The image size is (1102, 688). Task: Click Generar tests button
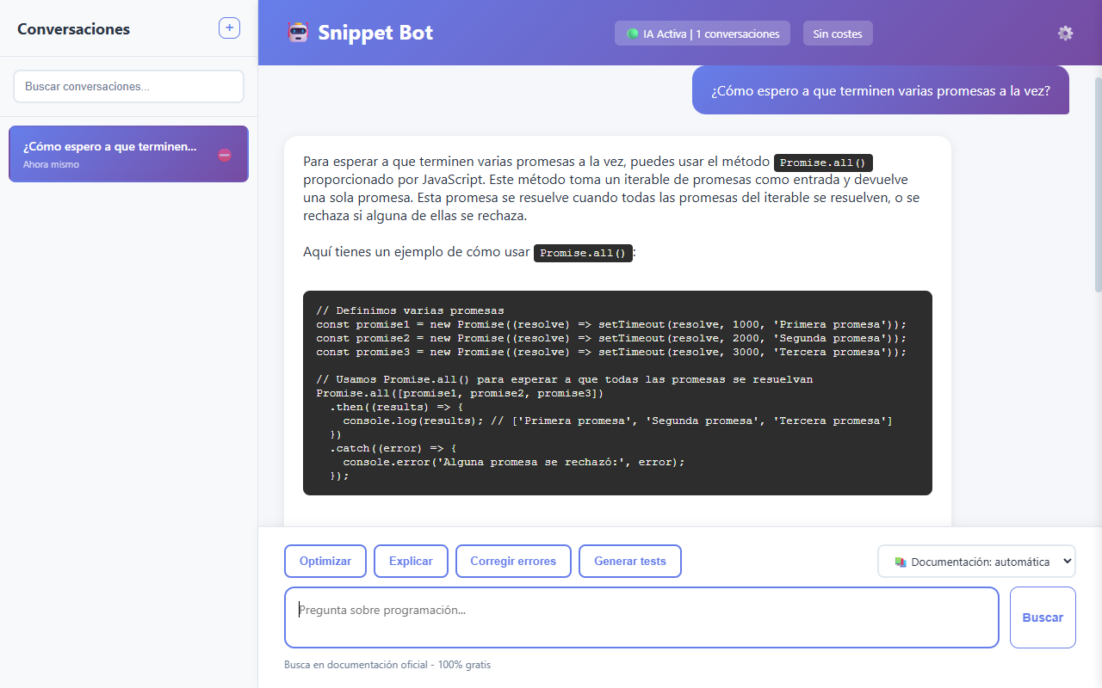(630, 562)
